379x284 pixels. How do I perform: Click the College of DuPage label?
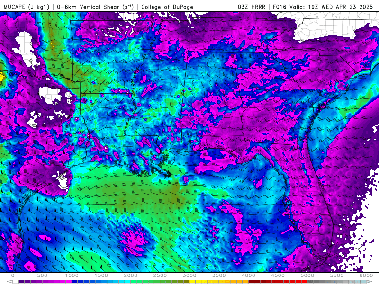167,7
